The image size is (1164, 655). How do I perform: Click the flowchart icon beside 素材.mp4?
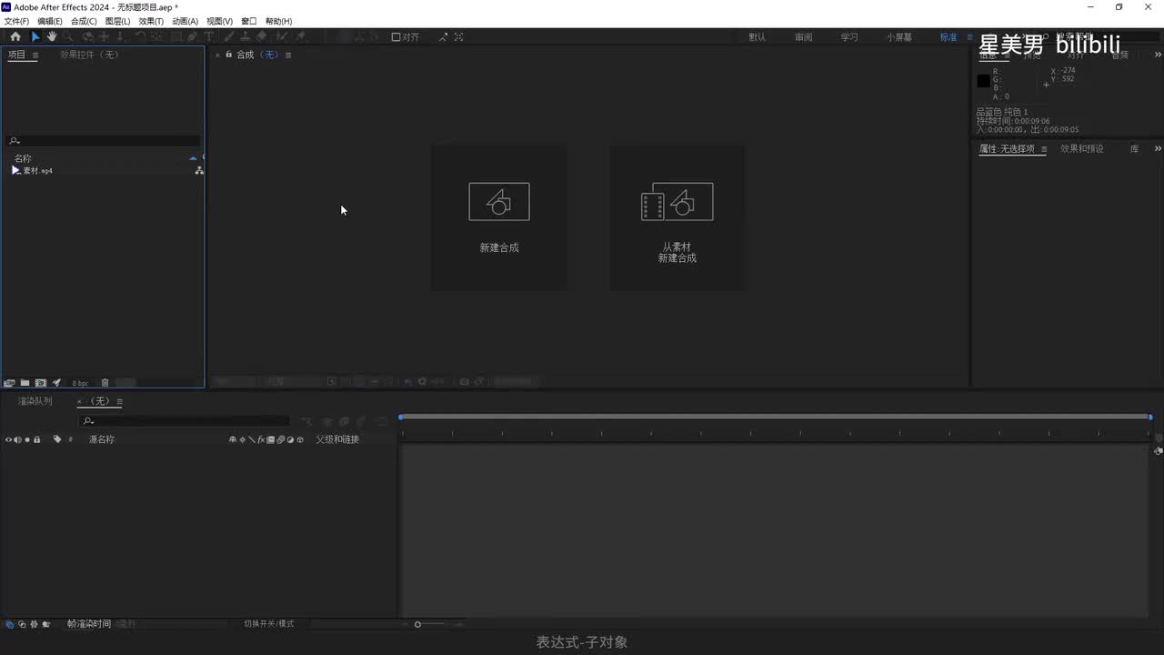click(x=199, y=171)
